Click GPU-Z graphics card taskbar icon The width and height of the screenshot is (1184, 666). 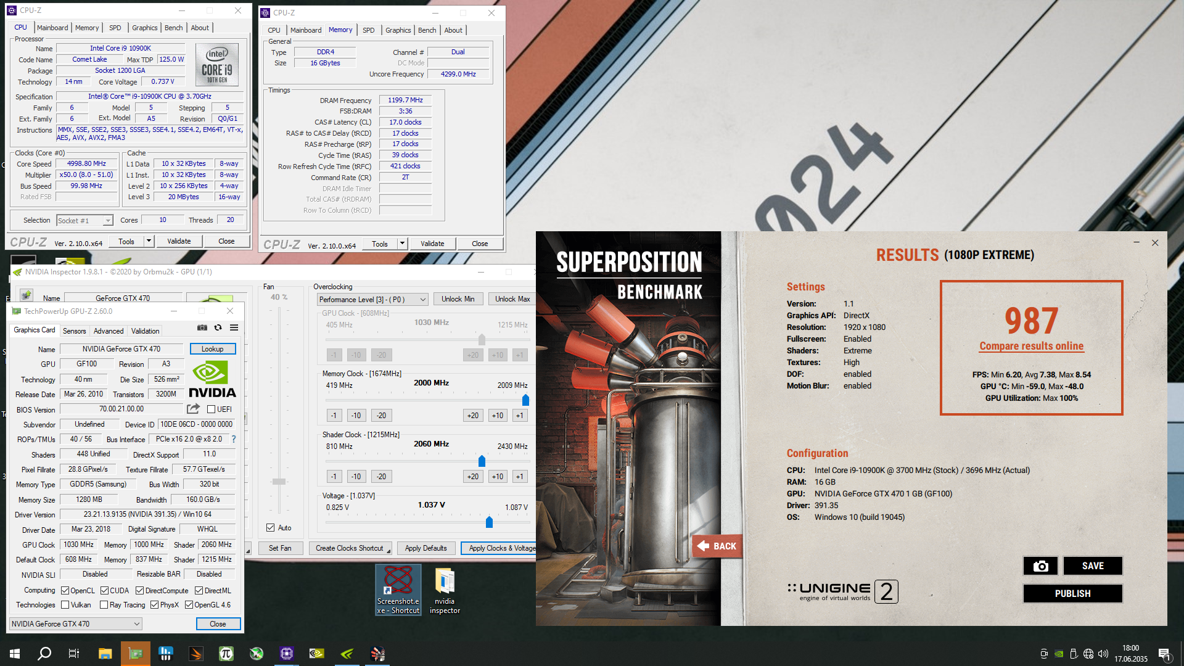(x=136, y=654)
